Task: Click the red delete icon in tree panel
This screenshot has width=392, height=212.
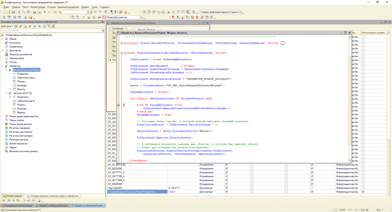Action: coord(30,26)
